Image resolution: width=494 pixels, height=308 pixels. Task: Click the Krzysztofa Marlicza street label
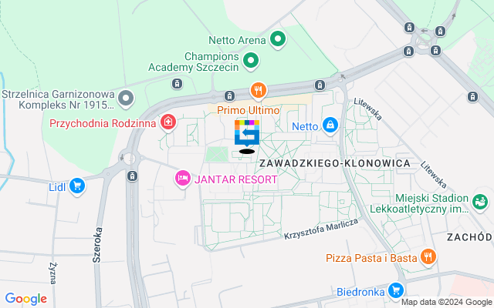(321, 229)
